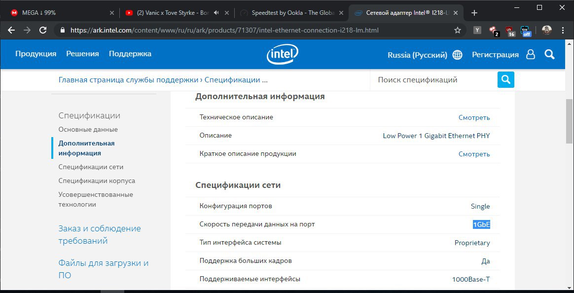Click the Регистрация link
This screenshot has height=293, width=574.
pos(495,55)
